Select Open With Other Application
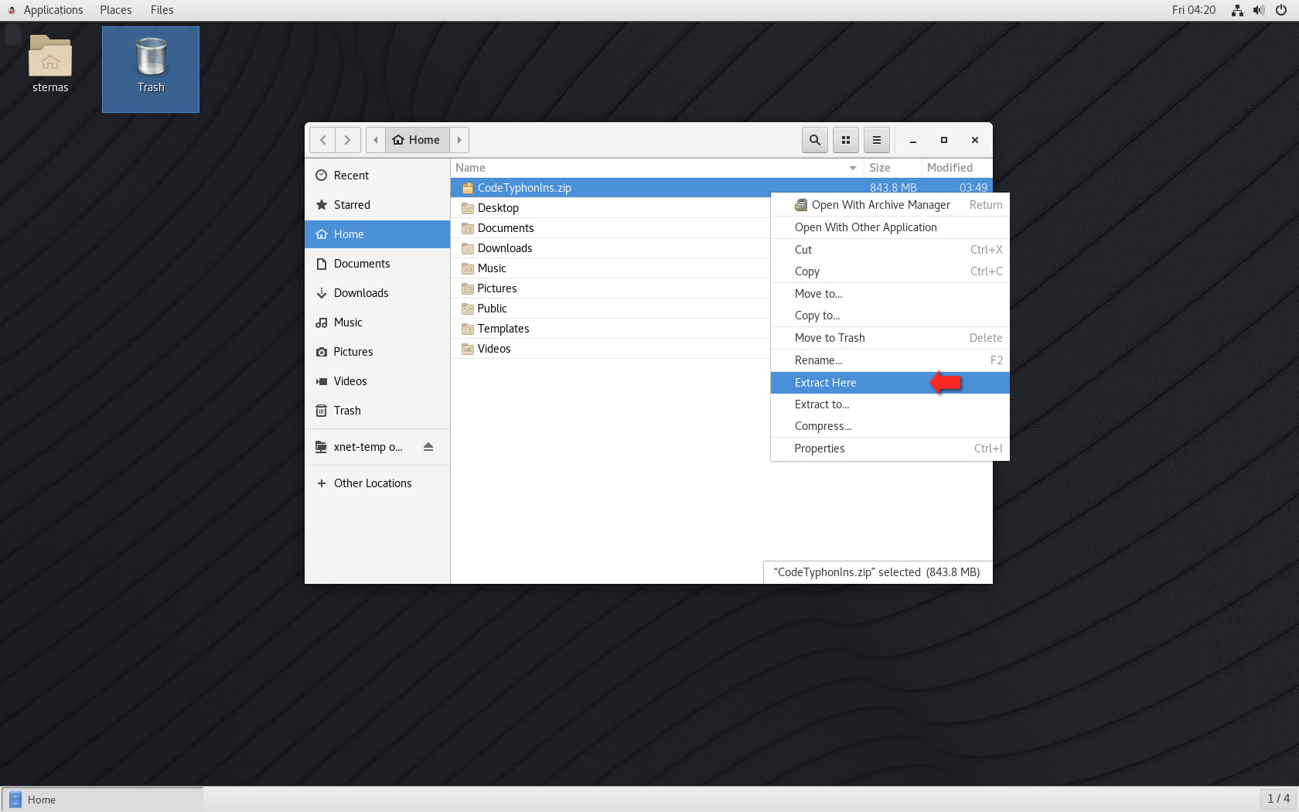The width and height of the screenshot is (1299, 812). pyautogui.click(x=890, y=227)
